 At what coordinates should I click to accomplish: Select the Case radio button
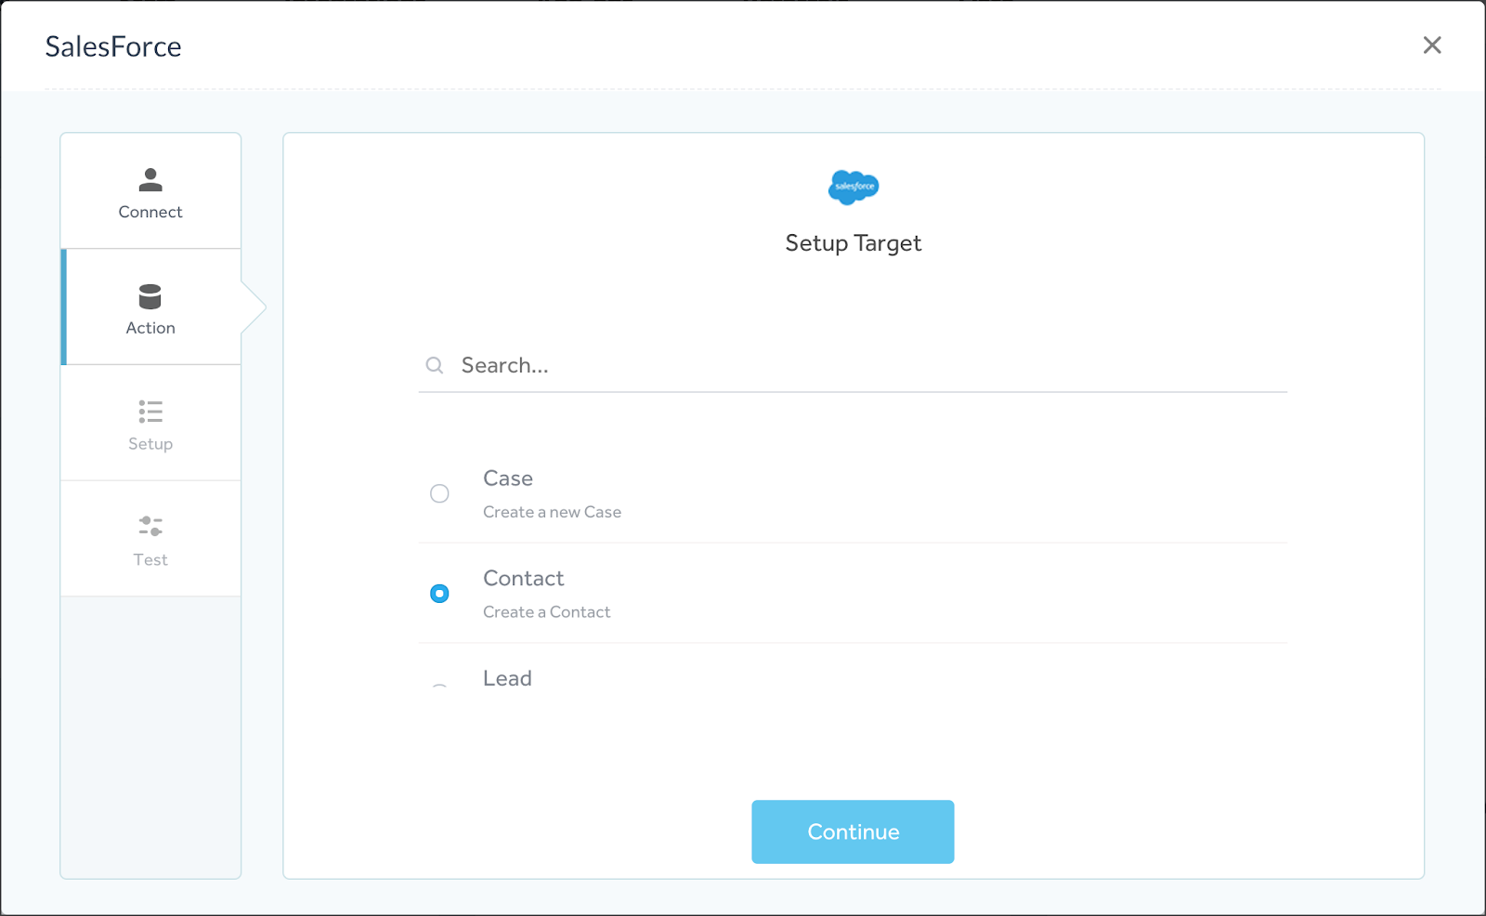tap(439, 493)
